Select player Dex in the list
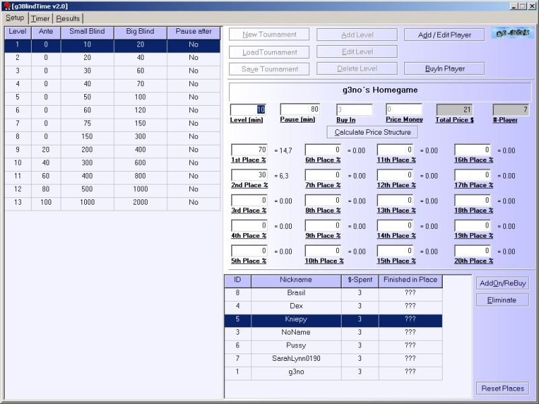This screenshot has height=404, width=539. 333,308
